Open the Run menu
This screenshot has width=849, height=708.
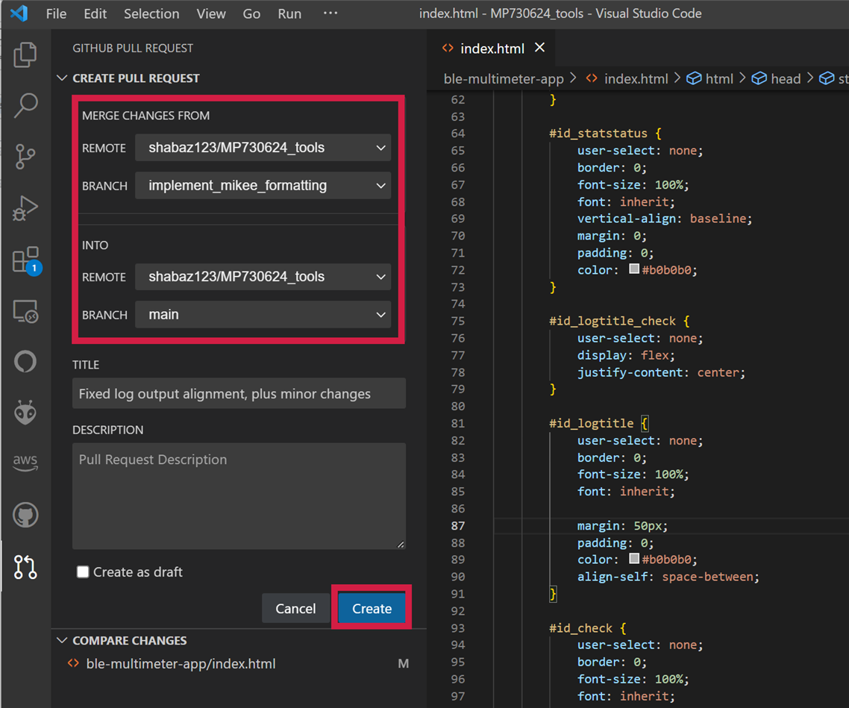289,13
